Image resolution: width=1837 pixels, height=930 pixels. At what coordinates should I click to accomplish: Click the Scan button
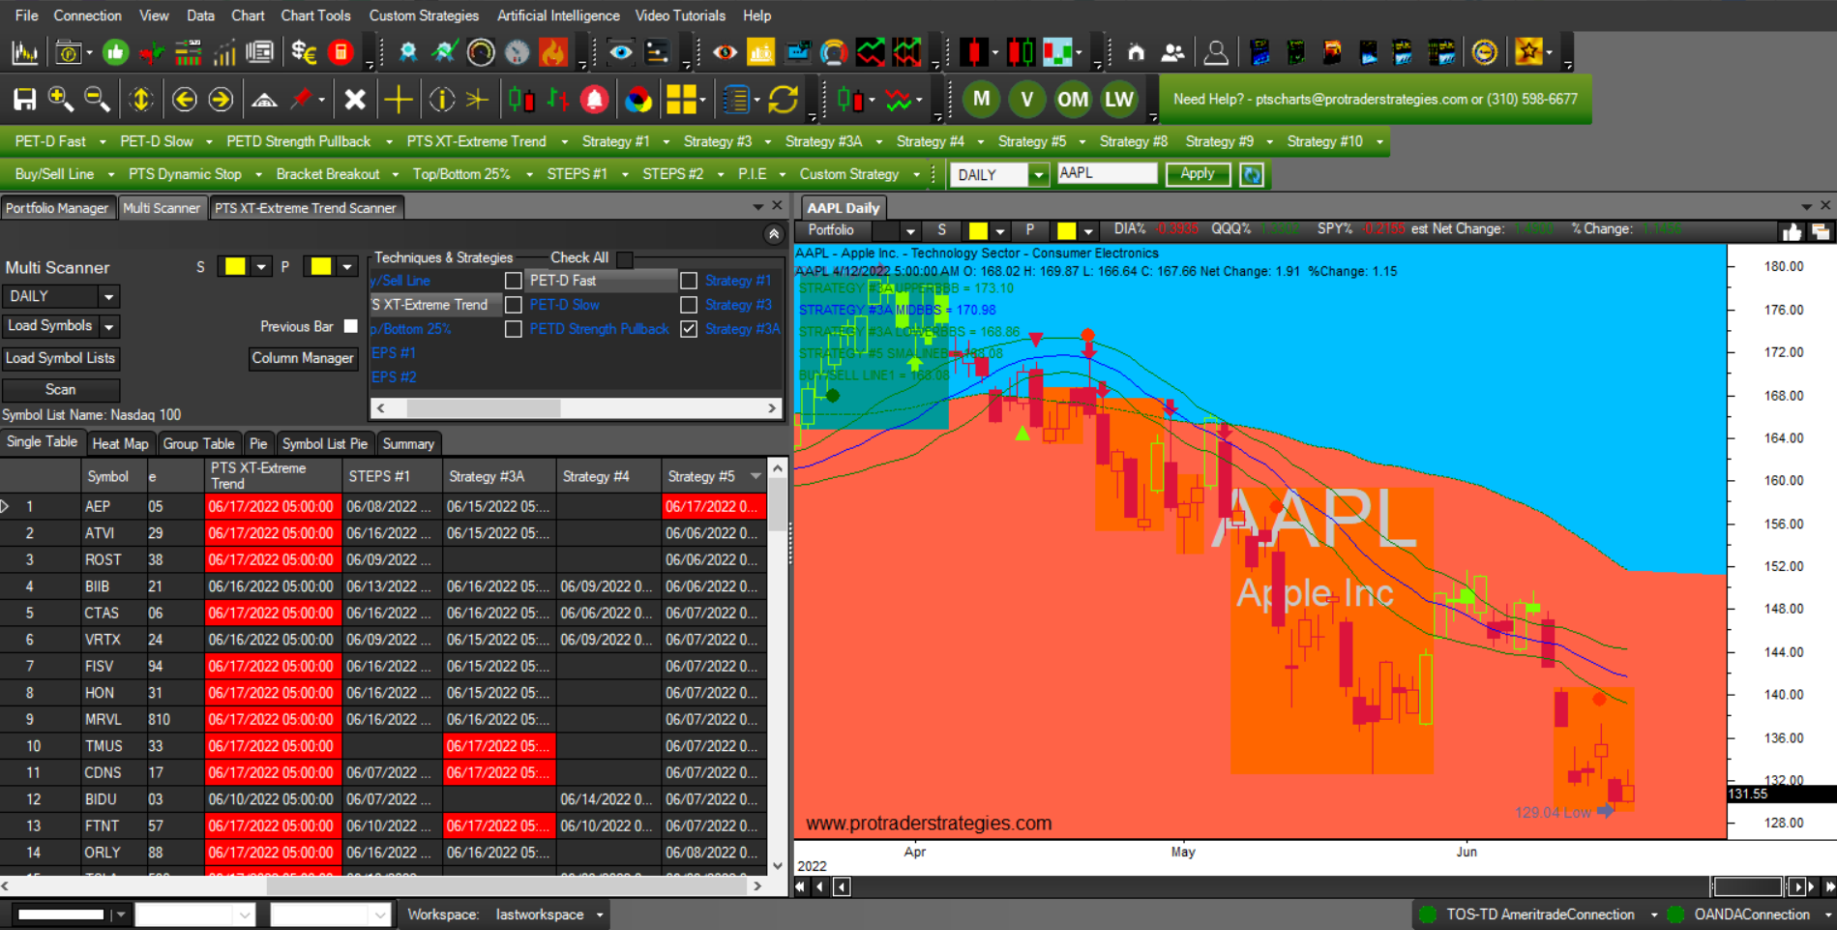point(61,390)
